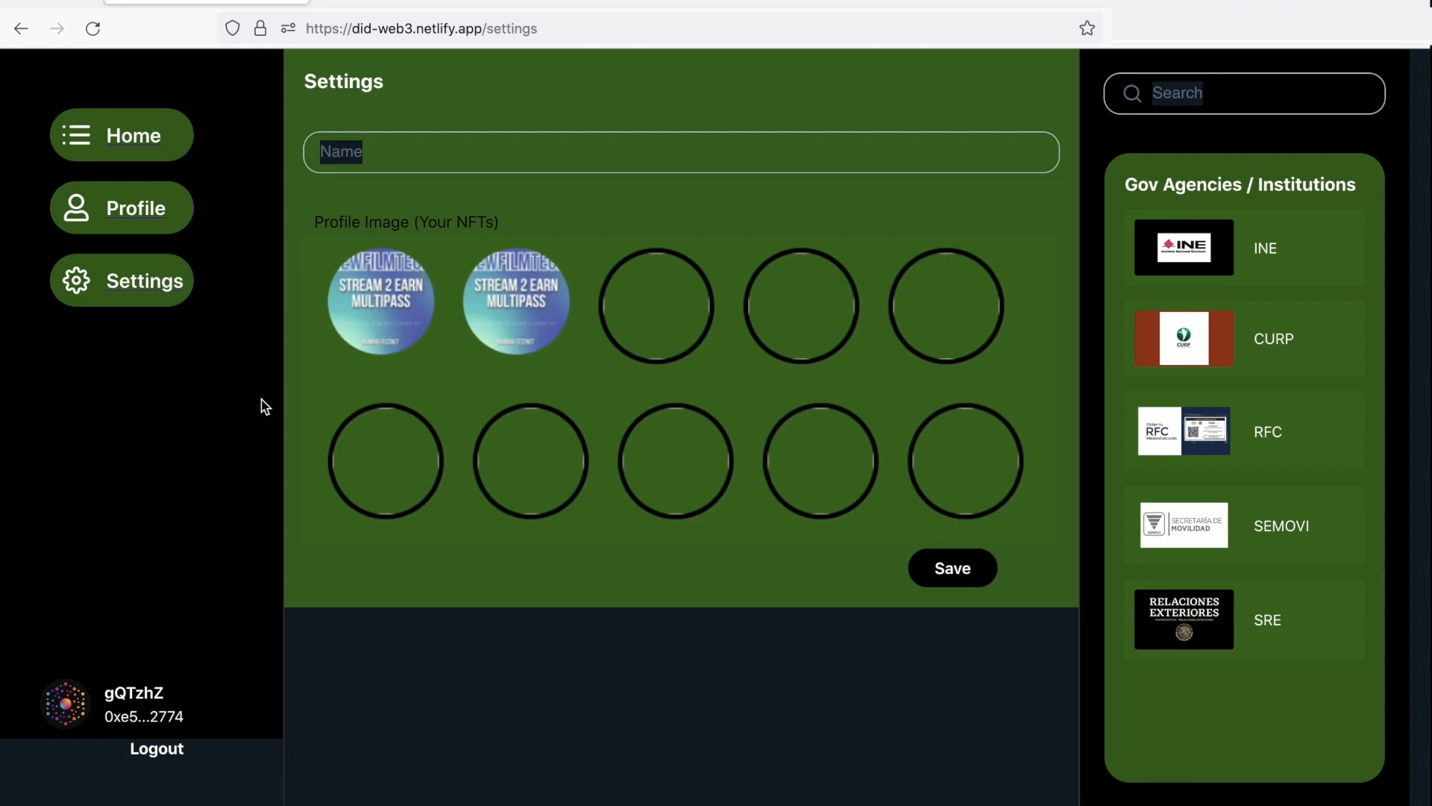Click the Name input field
Screen dimensions: 1432x806
pos(682,151)
